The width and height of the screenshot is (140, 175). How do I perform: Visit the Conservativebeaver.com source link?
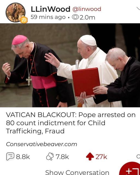tap(42, 144)
